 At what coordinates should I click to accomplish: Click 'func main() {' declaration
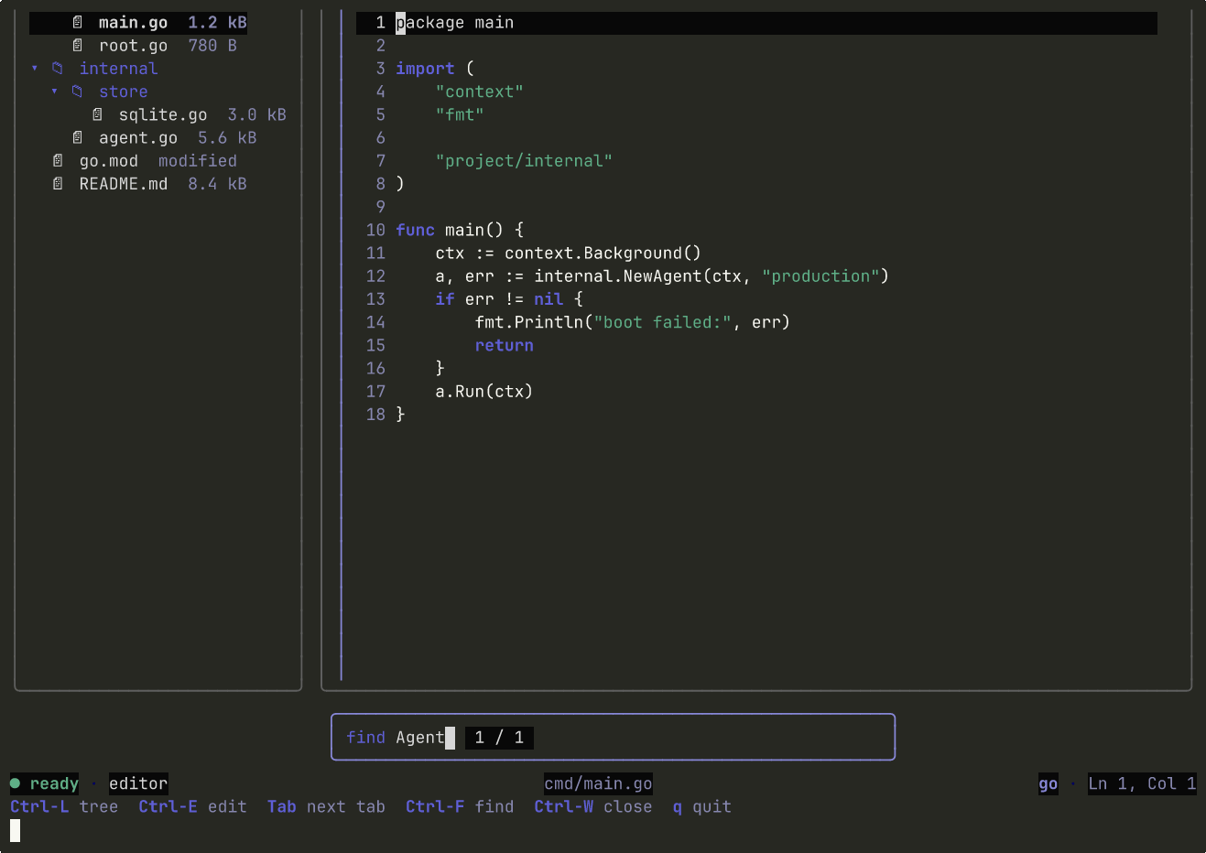[460, 230]
